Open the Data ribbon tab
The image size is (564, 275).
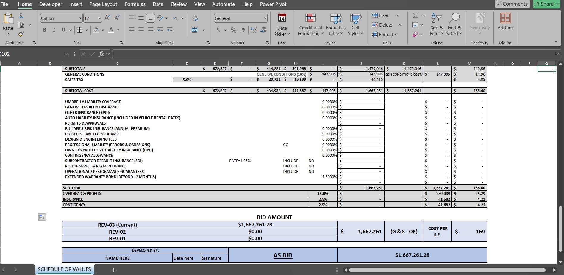coord(158,4)
